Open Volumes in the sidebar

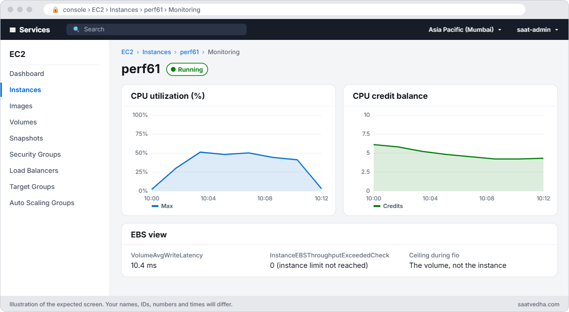[x=23, y=122]
